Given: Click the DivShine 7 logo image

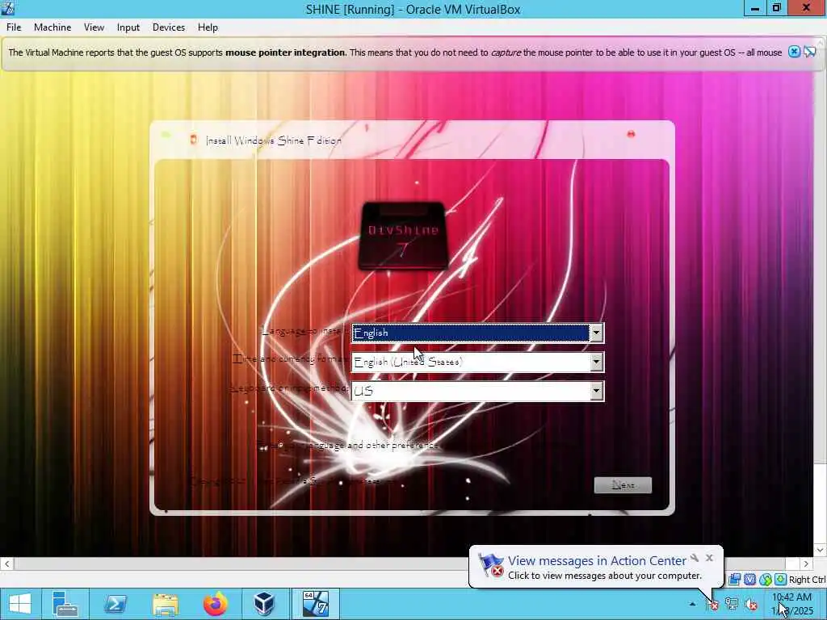Looking at the screenshot, I should (404, 236).
